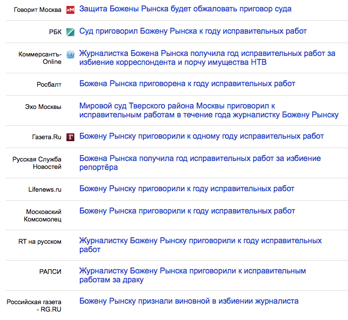Open Газета.Ru headline about одному году работ
This screenshot has width=348, height=320.
(x=202, y=136)
